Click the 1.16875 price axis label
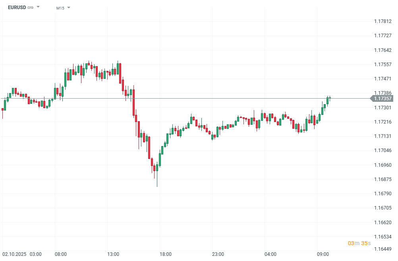Image resolution: width=398 pixels, height=261 pixels. click(383, 179)
